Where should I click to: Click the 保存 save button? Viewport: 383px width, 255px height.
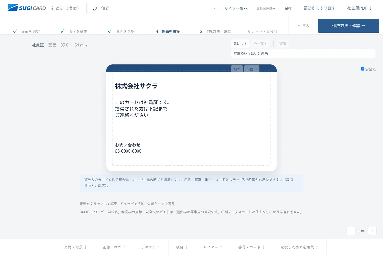click(288, 8)
